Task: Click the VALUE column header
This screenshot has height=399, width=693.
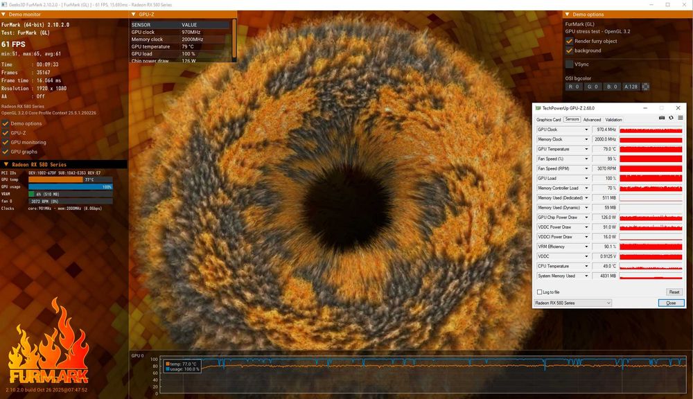Action: click(189, 25)
